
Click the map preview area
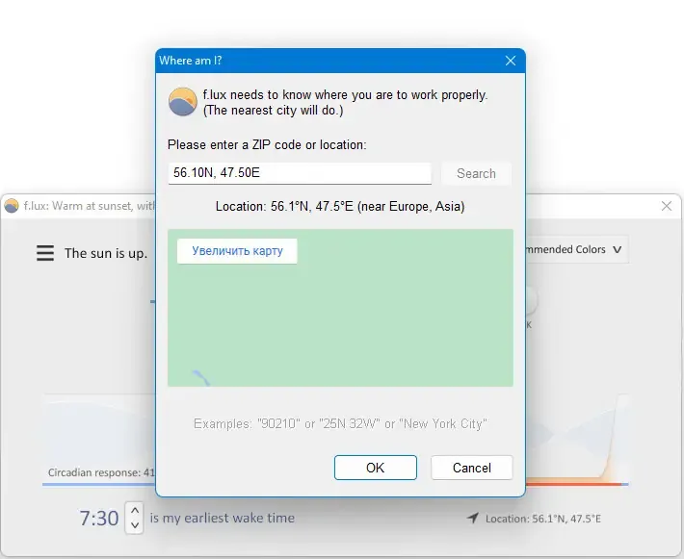pos(340,308)
